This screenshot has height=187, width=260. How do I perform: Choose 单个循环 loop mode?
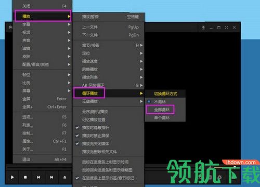(x=165, y=118)
